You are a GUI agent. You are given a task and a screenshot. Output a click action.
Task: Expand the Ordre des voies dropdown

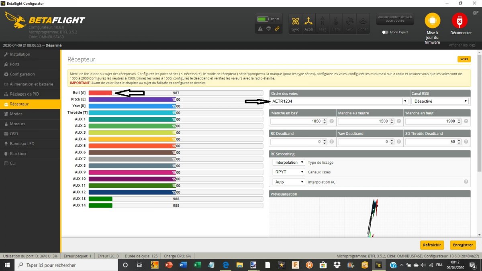339,102
